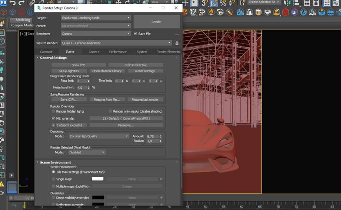Open the Renderer dropdown showing Corona
This screenshot has height=210, width=341.
pyautogui.click(x=96, y=34)
